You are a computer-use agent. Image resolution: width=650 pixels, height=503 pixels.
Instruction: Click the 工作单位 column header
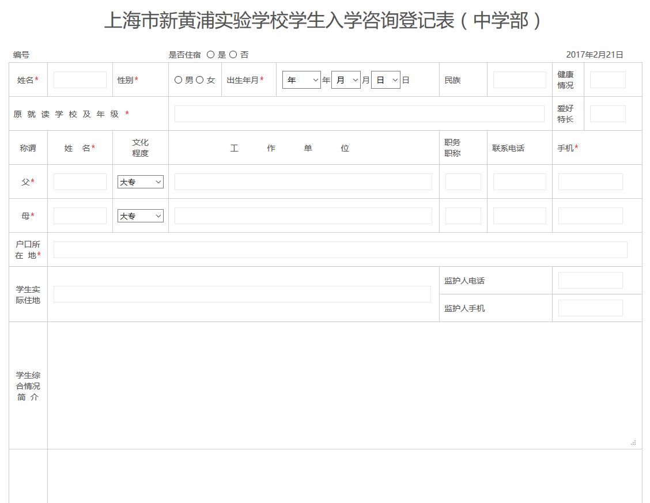pos(289,148)
